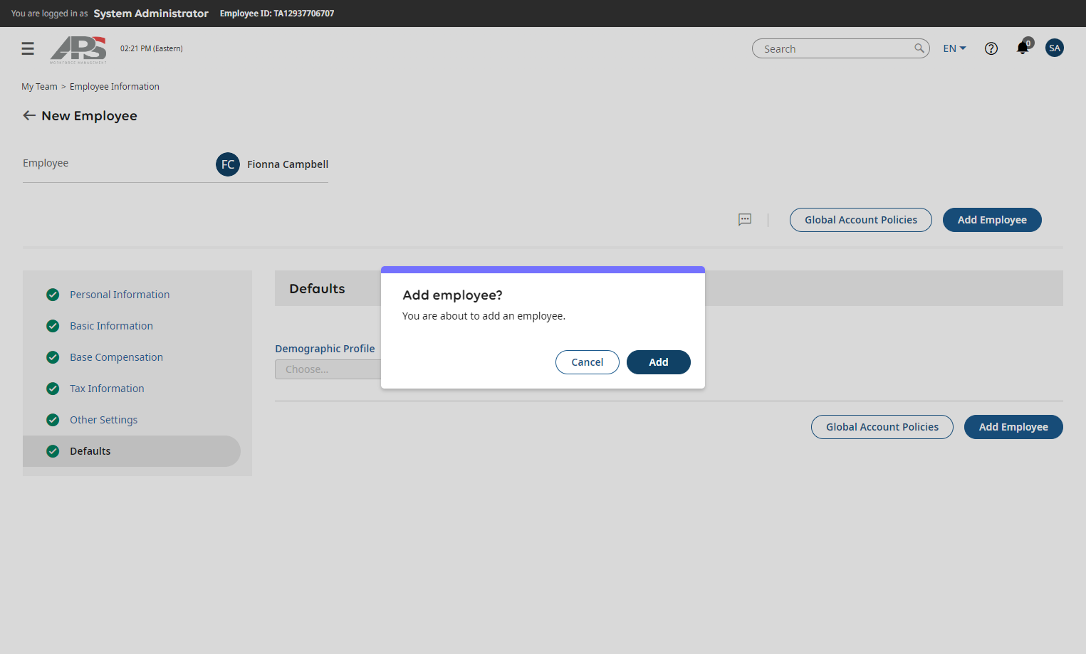Click the checkmark next to Basic Information
The image size is (1086, 654).
point(53,326)
